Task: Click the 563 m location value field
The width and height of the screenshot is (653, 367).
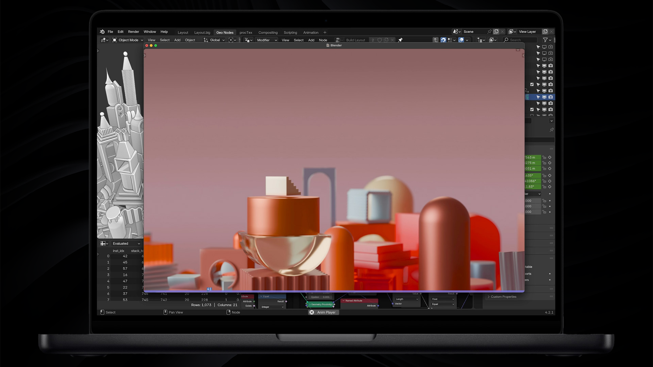Action: pyautogui.click(x=532, y=157)
